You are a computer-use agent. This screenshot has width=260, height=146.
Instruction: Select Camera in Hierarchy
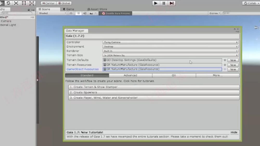(6, 21)
